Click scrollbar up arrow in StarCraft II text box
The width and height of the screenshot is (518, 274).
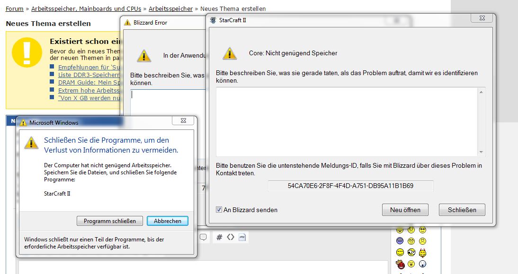pyautogui.click(x=482, y=92)
